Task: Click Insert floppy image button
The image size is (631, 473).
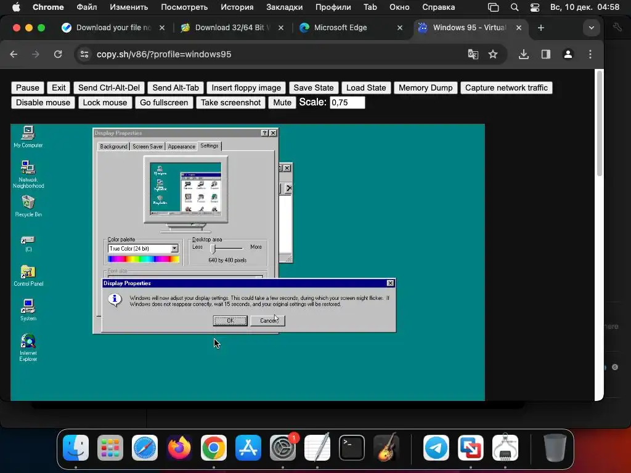Action: [x=246, y=87]
